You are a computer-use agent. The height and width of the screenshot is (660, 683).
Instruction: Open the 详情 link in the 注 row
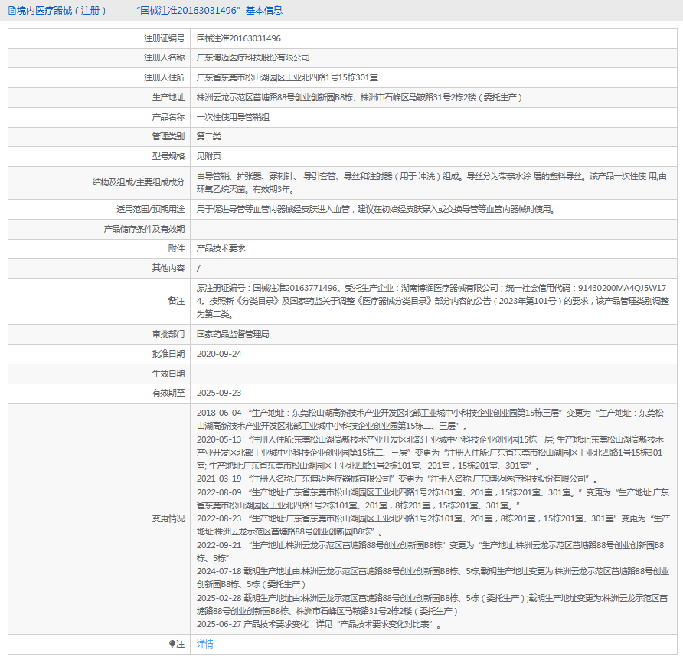point(204,644)
